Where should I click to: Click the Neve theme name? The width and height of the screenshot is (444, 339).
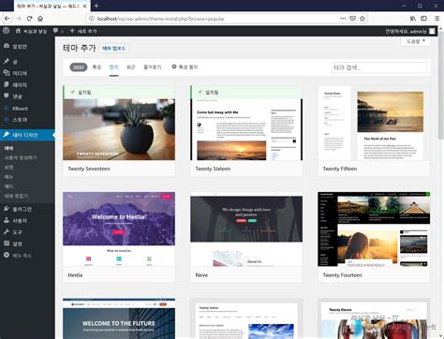[x=201, y=275]
